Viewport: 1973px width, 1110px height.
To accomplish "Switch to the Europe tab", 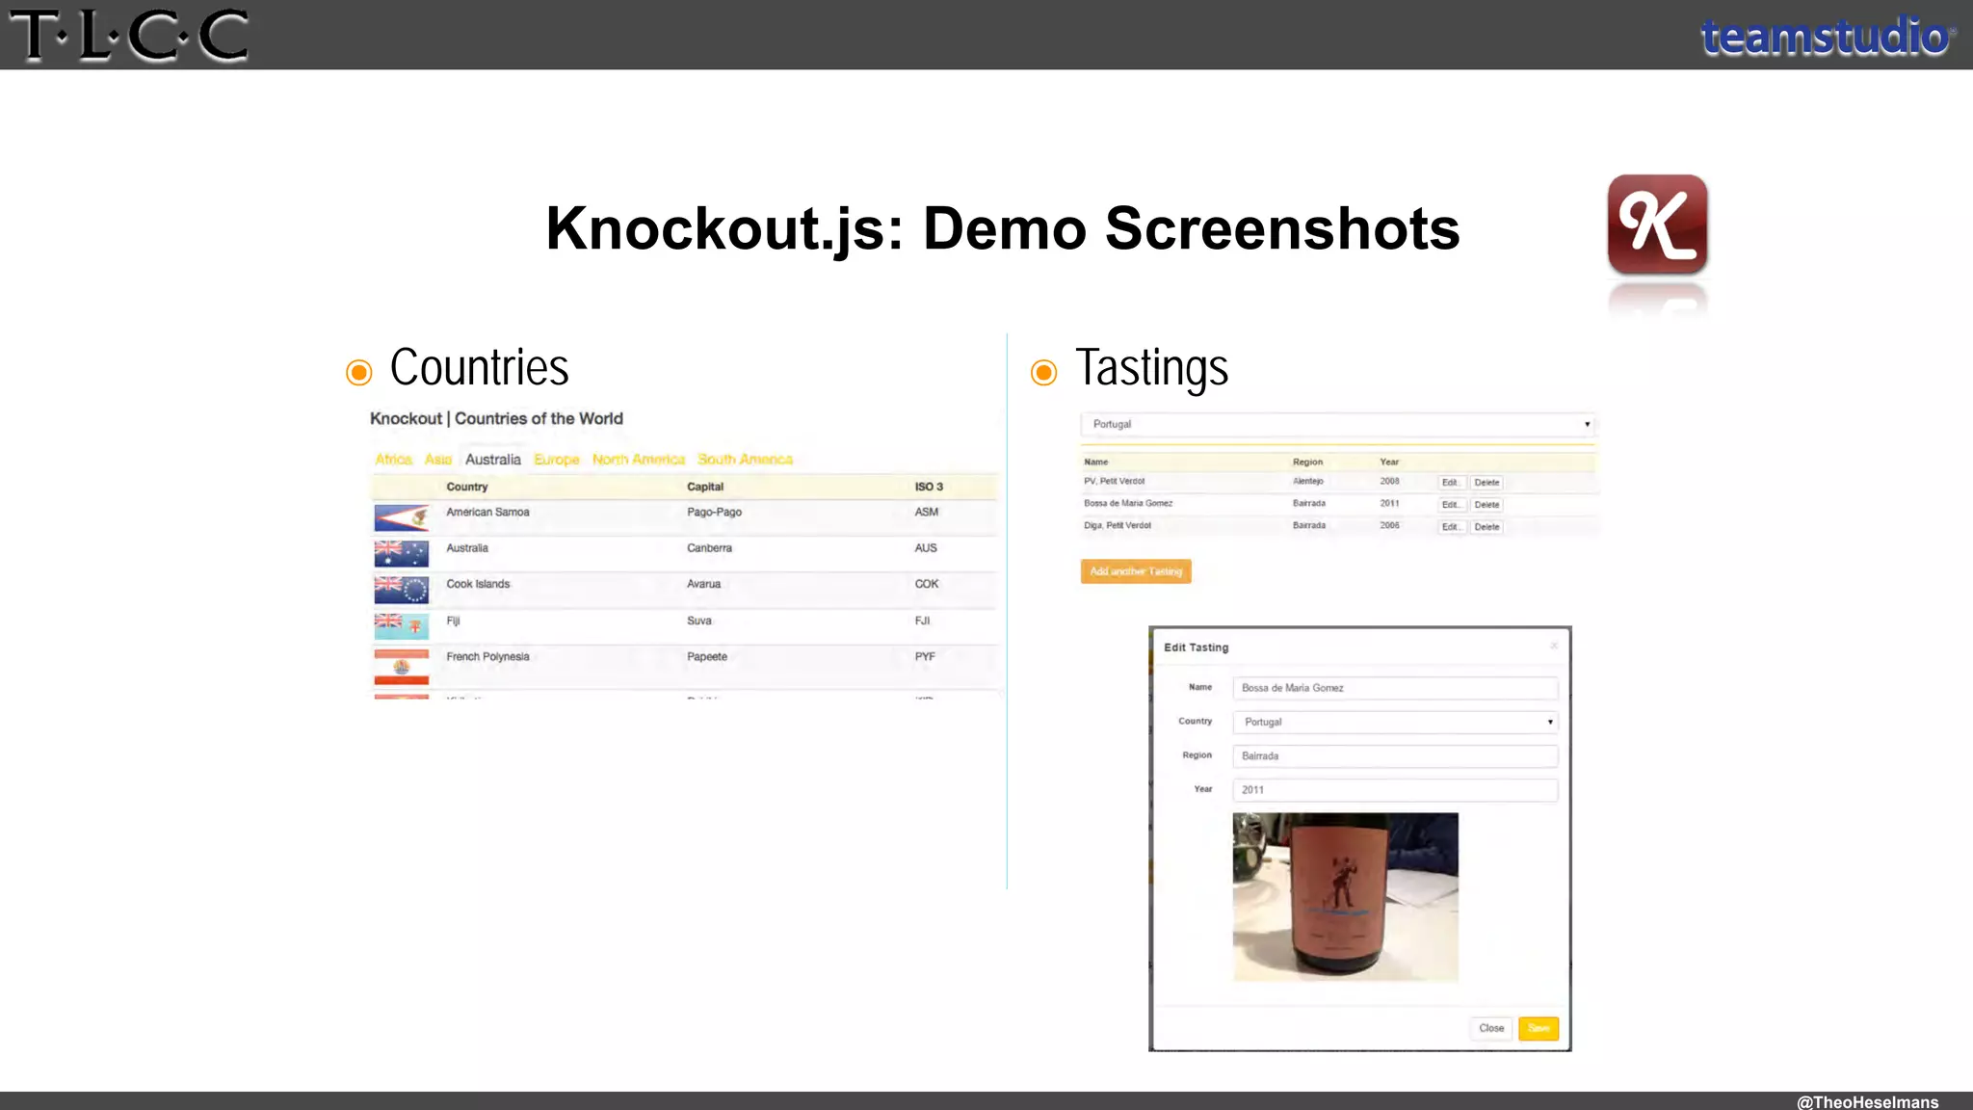I will pos(557,460).
